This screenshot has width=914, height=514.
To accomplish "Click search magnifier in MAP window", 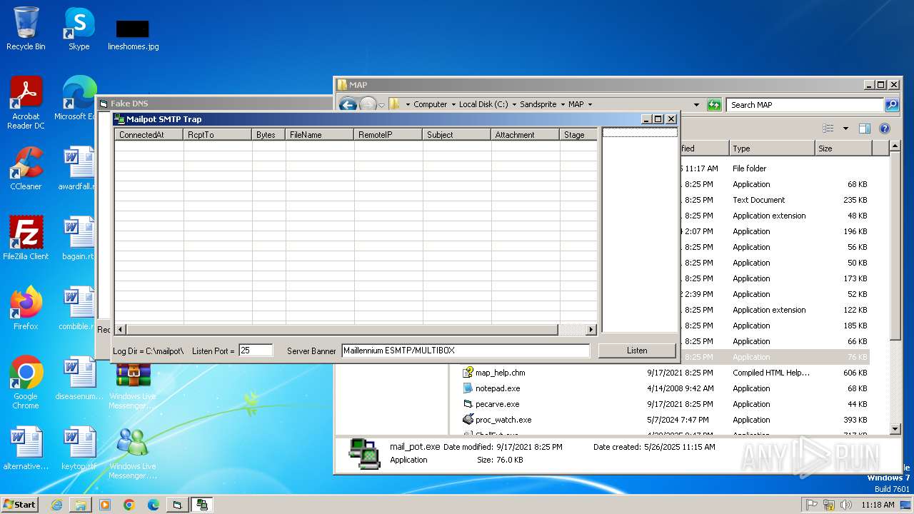I will 891,105.
